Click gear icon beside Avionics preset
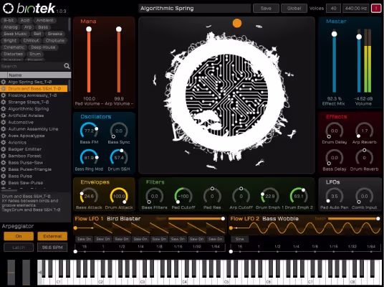 tap(4, 142)
